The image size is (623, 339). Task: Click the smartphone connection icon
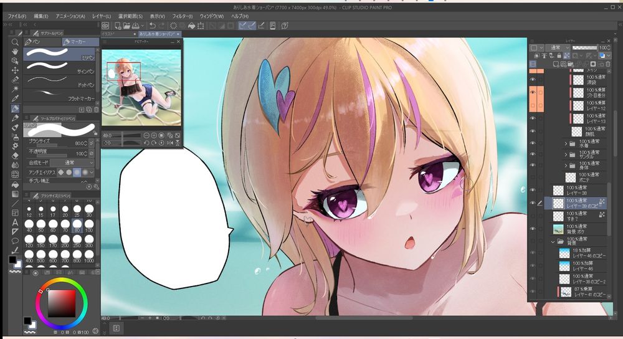273,26
